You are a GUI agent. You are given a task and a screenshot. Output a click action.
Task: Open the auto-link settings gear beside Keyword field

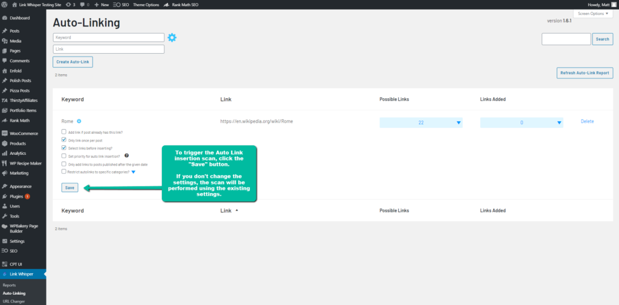[x=172, y=37]
